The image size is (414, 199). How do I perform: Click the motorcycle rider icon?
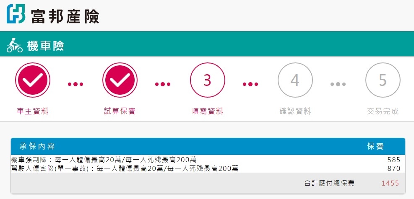click(x=15, y=45)
